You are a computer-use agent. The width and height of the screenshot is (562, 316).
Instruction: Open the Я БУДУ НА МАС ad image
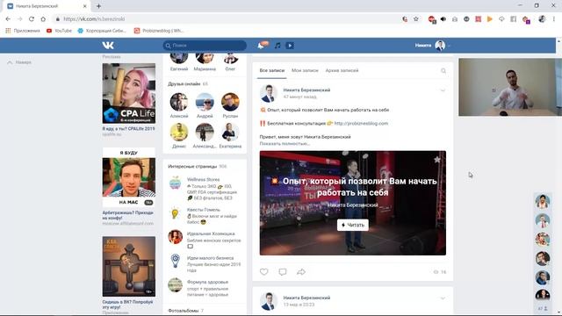[129, 177]
